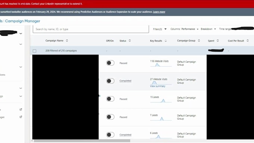
Task: Click 'Default Campaign Group' in 118 Website Visits row
Action: [x=186, y=63]
